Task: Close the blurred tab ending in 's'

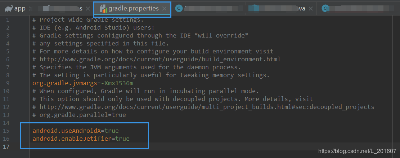Action: 88,9
